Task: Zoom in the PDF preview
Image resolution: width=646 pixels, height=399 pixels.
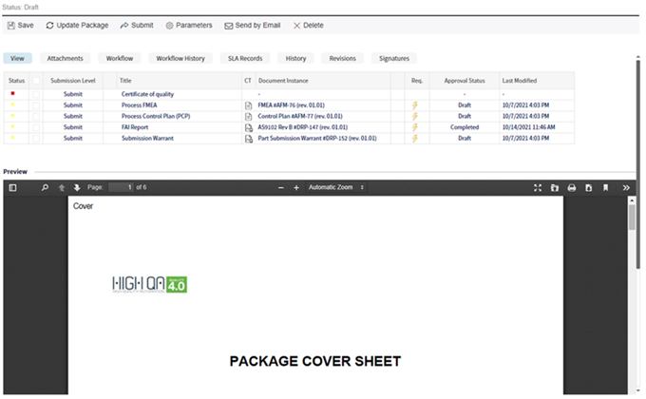Action: click(x=296, y=188)
